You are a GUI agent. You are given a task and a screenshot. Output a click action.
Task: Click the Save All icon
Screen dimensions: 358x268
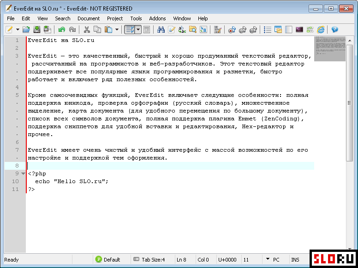click(x=48, y=30)
